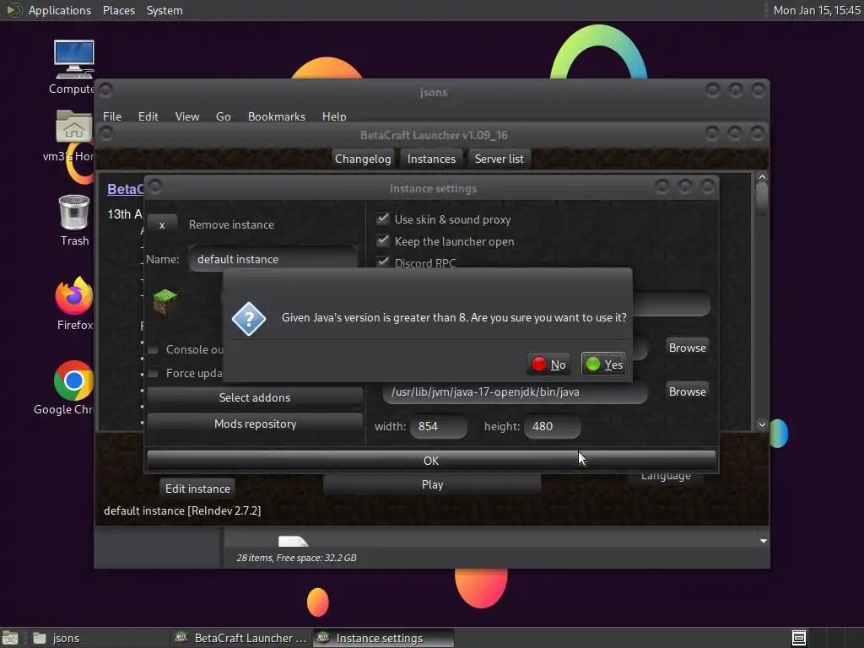Click the 'default instance [ReIndev 2.7.2]' label
The image size is (864, 648).
(182, 510)
